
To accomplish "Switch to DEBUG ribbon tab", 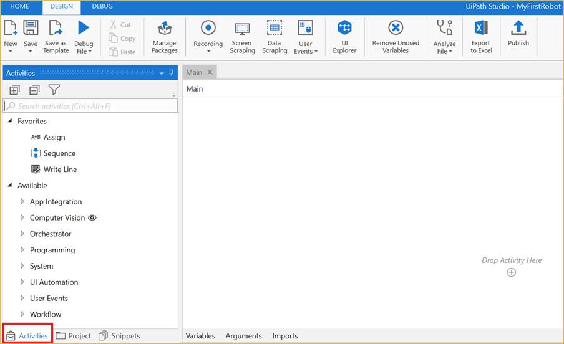I will pyautogui.click(x=102, y=6).
